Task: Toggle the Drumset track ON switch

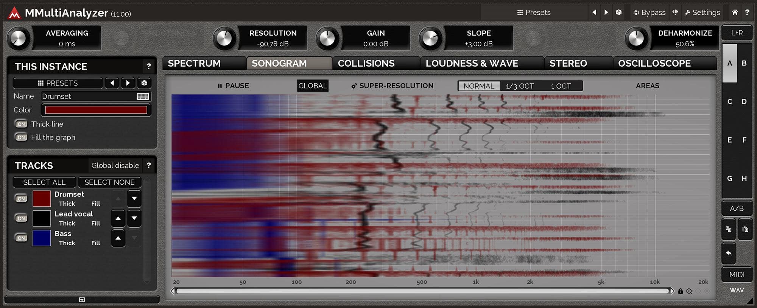Action: tap(22, 199)
